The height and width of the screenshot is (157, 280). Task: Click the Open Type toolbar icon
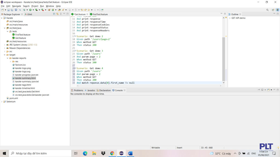pos(59,10)
